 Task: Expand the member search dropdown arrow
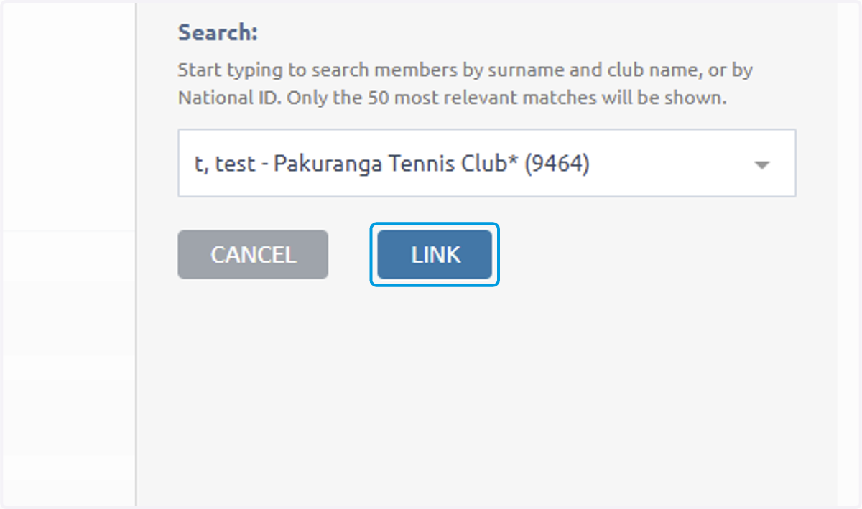point(761,165)
